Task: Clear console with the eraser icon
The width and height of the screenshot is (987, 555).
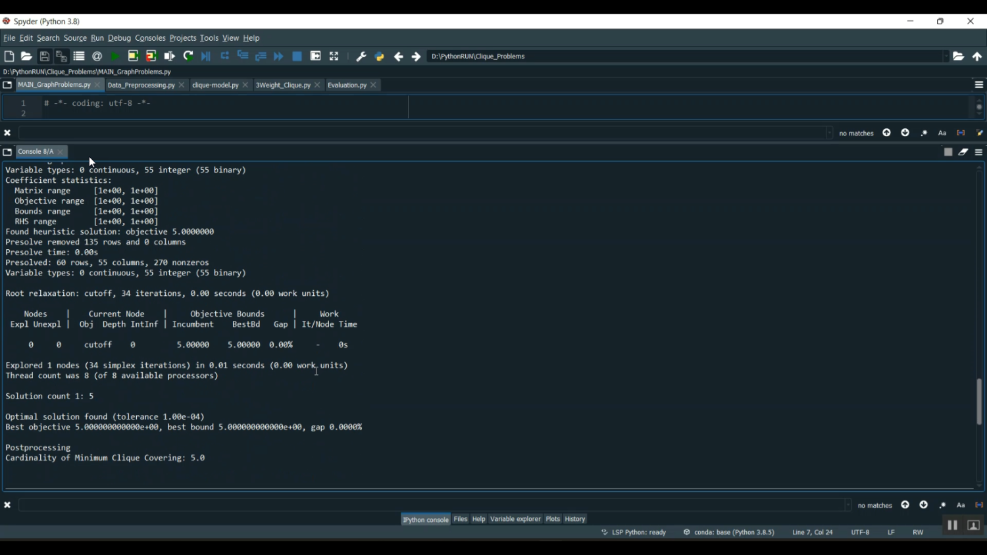Action: click(x=963, y=152)
